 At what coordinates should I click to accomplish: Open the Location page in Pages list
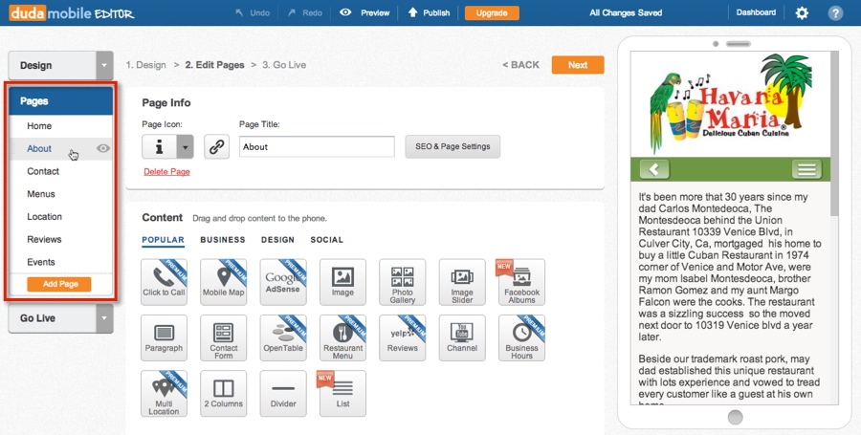click(x=61, y=217)
